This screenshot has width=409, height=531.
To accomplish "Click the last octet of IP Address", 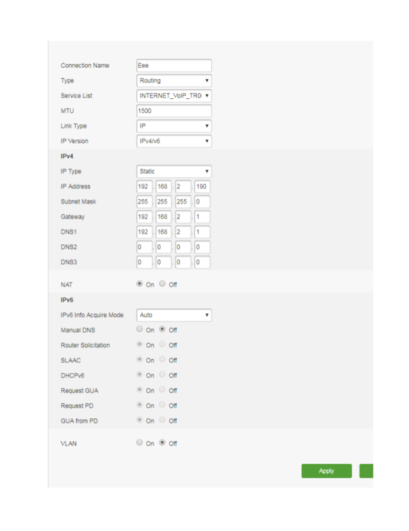I will tap(202, 187).
